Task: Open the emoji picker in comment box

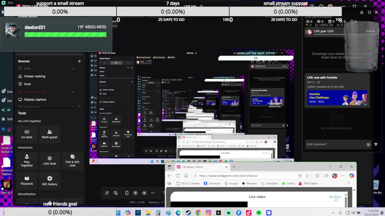Action: [x=368, y=144]
